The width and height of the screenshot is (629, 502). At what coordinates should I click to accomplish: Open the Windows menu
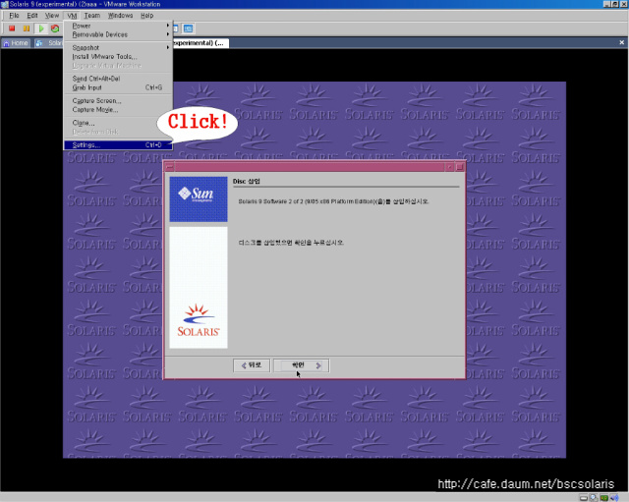120,16
